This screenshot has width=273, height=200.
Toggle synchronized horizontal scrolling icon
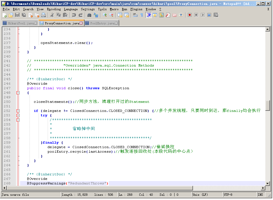pos(127,15)
